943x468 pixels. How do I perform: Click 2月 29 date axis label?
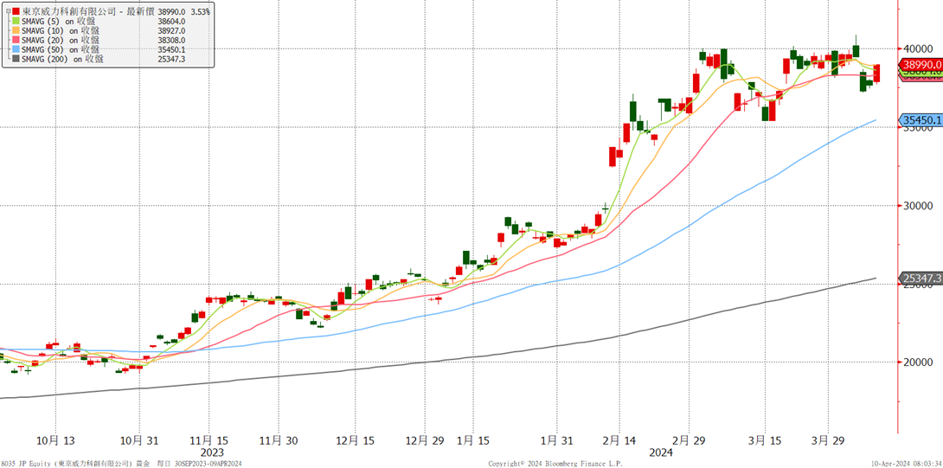point(690,440)
